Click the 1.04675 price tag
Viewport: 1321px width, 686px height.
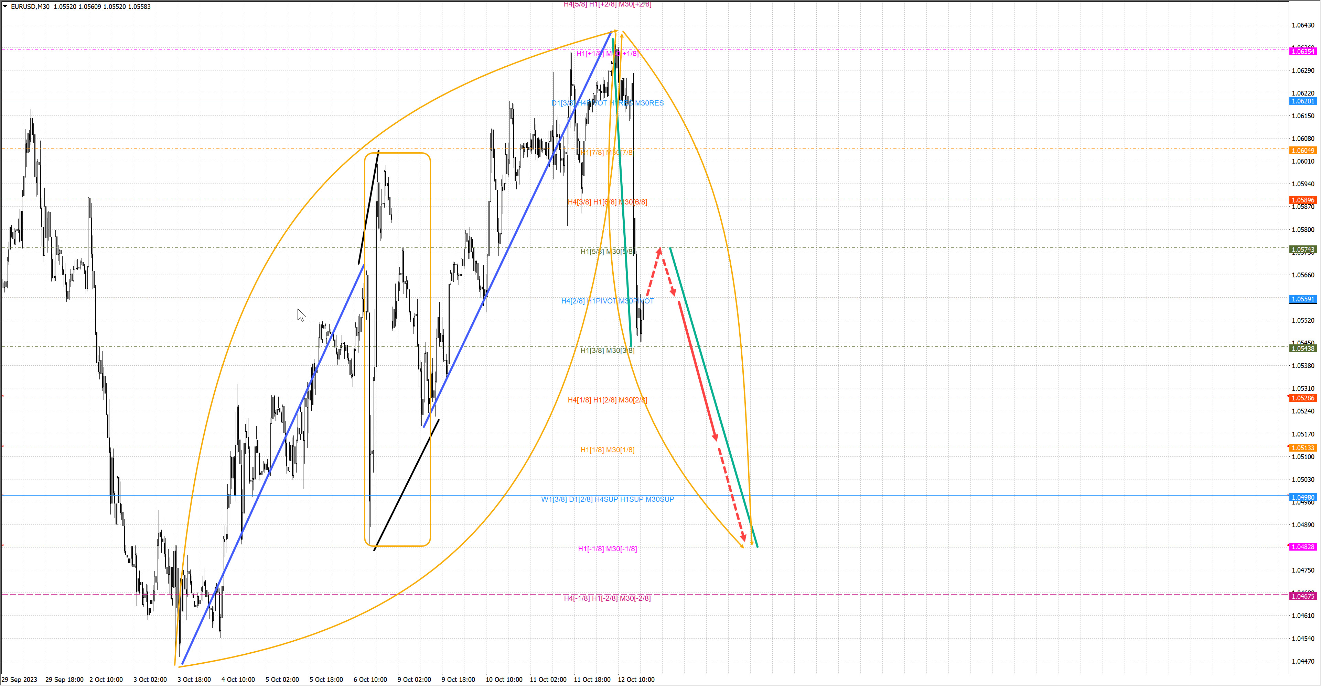click(1302, 596)
